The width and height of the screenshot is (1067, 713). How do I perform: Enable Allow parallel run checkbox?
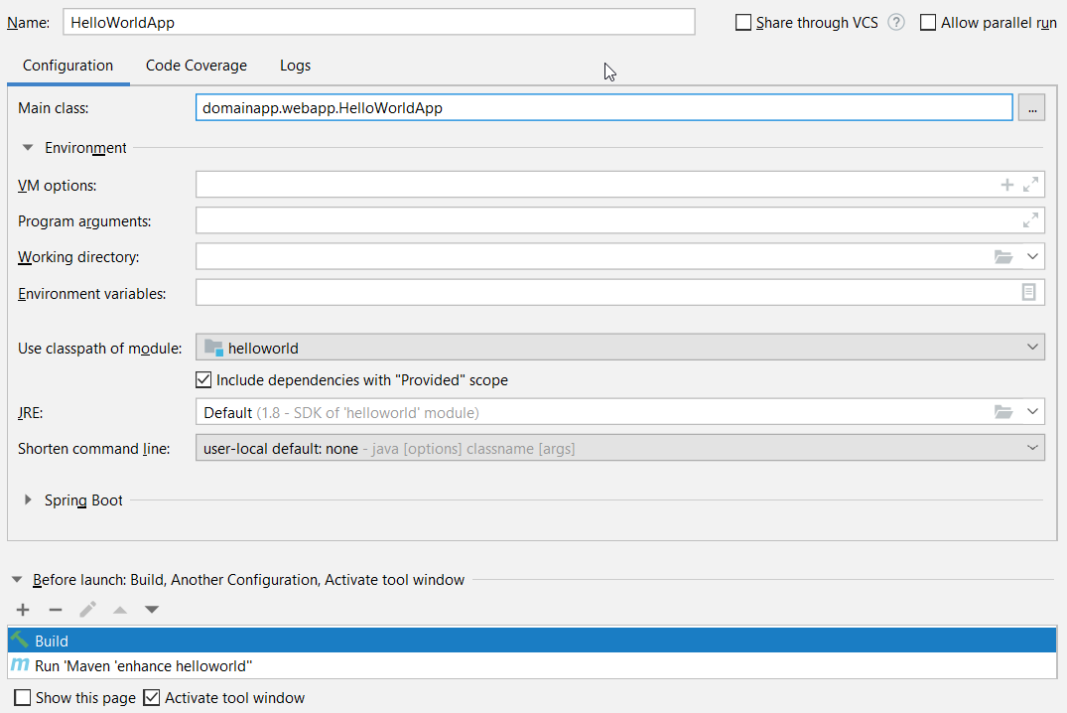click(x=928, y=23)
